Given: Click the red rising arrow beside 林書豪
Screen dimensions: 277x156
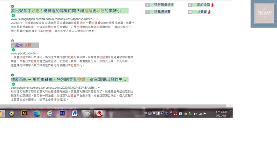Looking at the screenshot, I should pos(209,12).
